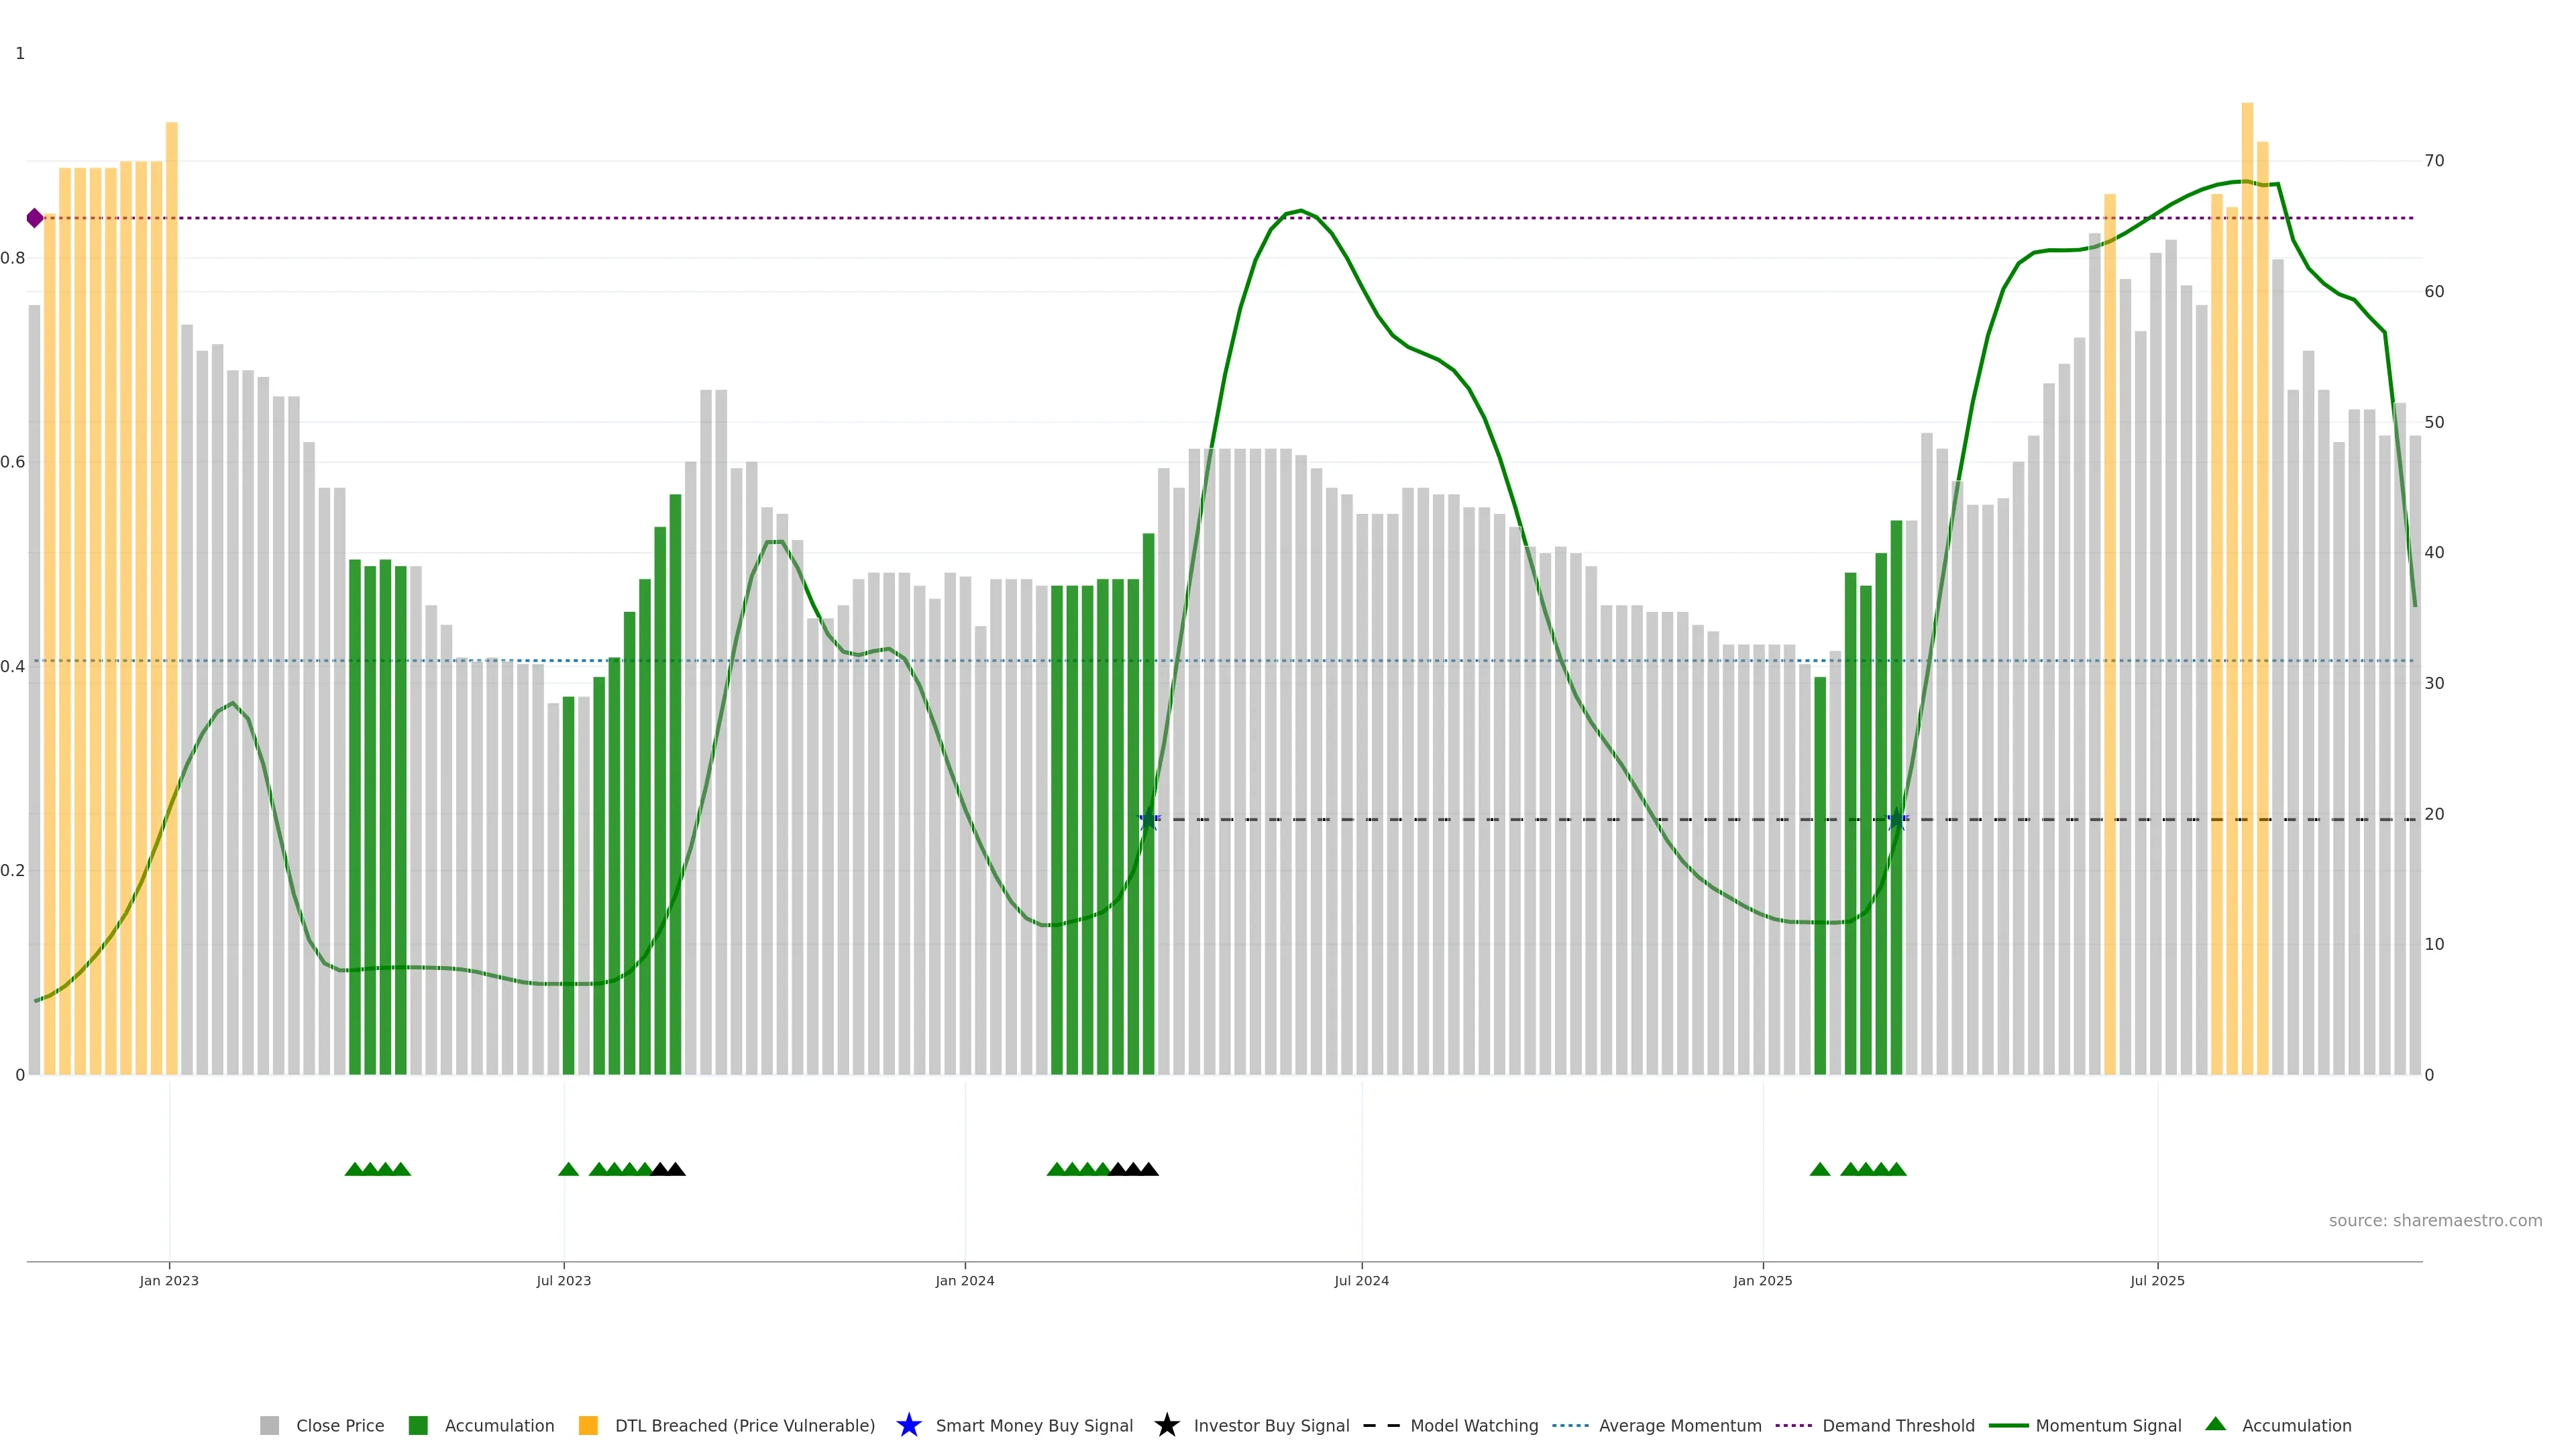Image resolution: width=2576 pixels, height=1449 pixels.
Task: Click the star marker near Jan 2025 bars
Action: tap(1896, 819)
